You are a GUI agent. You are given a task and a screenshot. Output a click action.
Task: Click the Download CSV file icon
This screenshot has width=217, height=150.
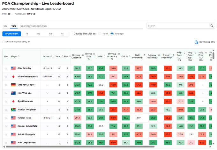click(x=196, y=42)
